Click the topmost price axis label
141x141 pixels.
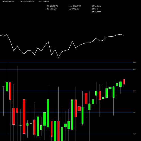pos(135,63)
